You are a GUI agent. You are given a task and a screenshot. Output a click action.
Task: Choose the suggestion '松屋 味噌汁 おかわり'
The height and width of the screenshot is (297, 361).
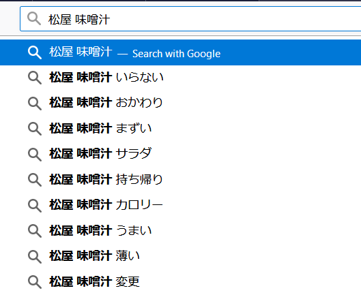tap(180, 104)
